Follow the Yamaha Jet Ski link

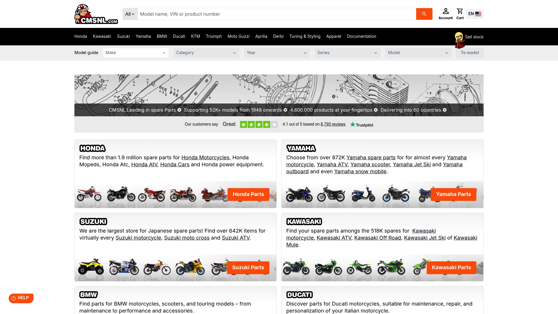coord(412,165)
